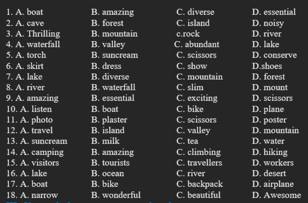Choose "D. noisy" in question 2
This screenshot has width=308, height=203.
(268, 23)
